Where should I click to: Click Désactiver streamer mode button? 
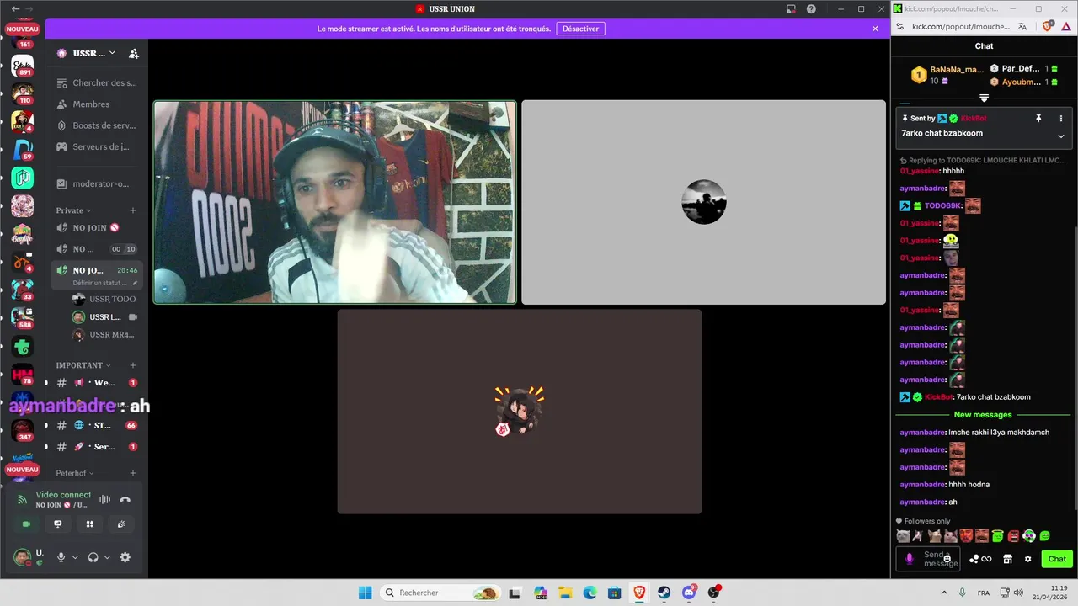pyautogui.click(x=581, y=29)
